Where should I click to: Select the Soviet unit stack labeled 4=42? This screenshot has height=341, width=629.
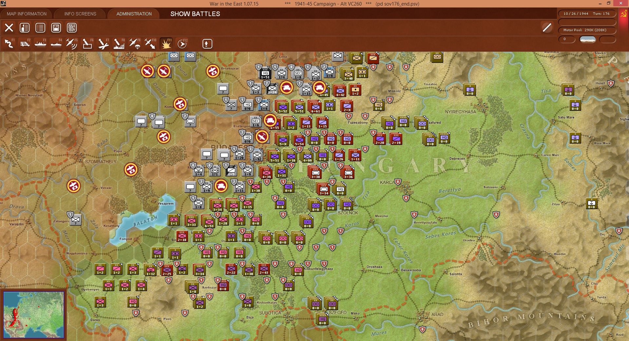tap(340, 91)
